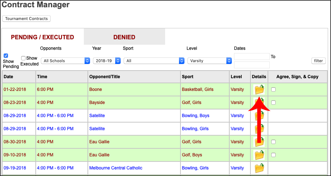331x176 pixels.
Task: Check Agree & Sign box for Bayside row
Action: pyautogui.click(x=273, y=103)
